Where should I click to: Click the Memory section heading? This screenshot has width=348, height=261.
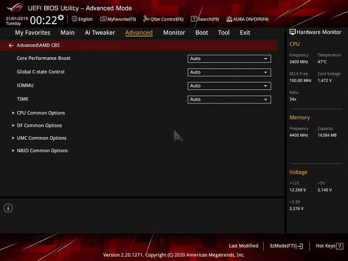(x=300, y=117)
